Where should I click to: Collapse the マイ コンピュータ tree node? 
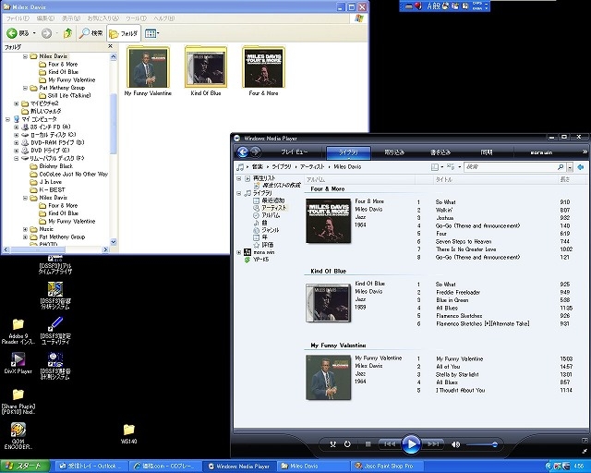click(8, 119)
